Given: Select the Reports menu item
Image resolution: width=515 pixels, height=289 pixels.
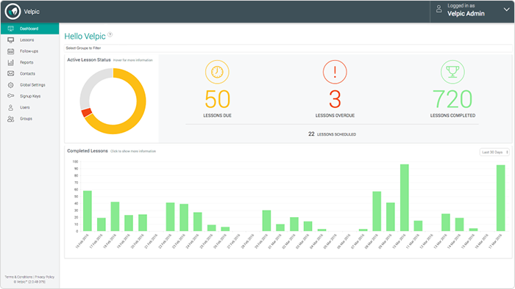Looking at the screenshot, I should [30, 62].
